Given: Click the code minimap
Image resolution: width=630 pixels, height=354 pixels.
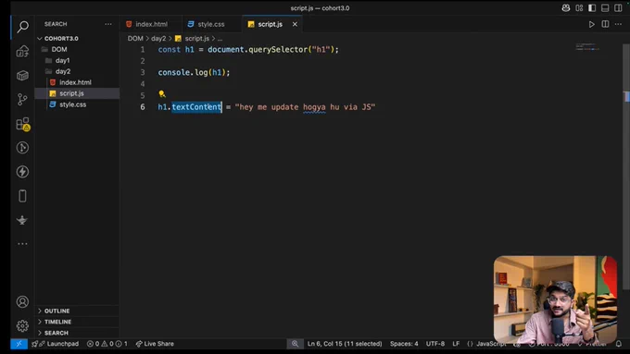Looking at the screenshot, I should pyautogui.click(x=587, y=46).
